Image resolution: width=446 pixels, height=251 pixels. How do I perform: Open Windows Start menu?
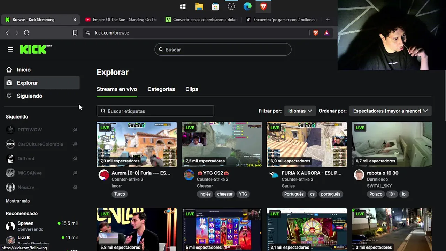tap(183, 7)
